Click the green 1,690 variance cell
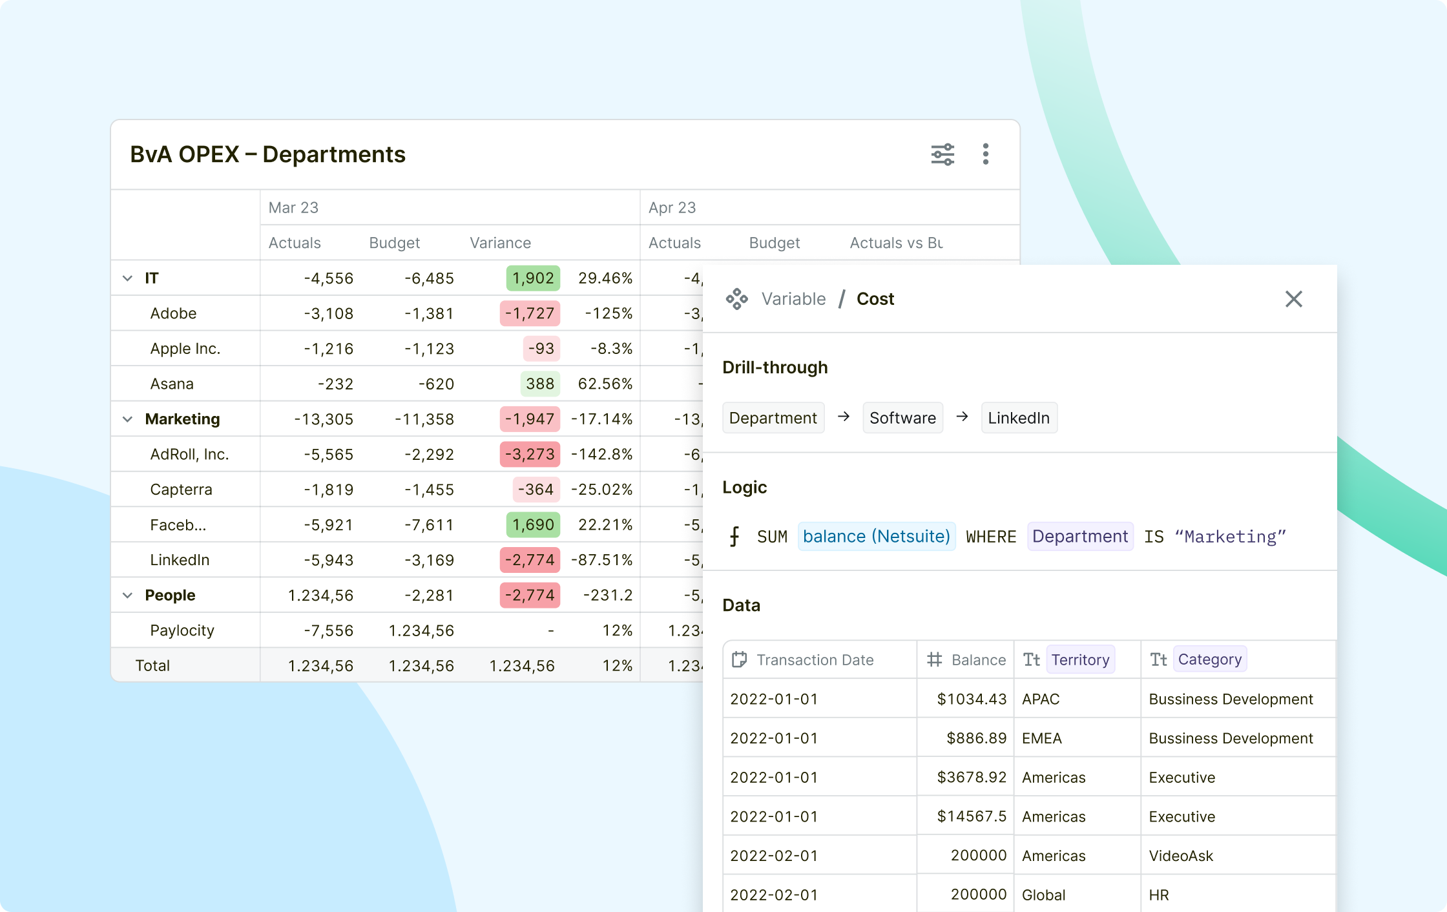 [533, 524]
